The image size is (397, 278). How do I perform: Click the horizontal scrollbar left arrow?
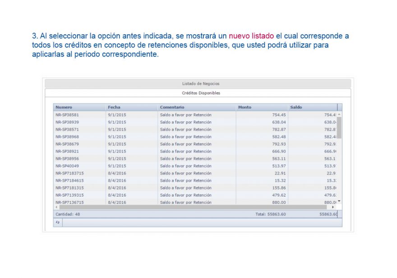[56, 207]
